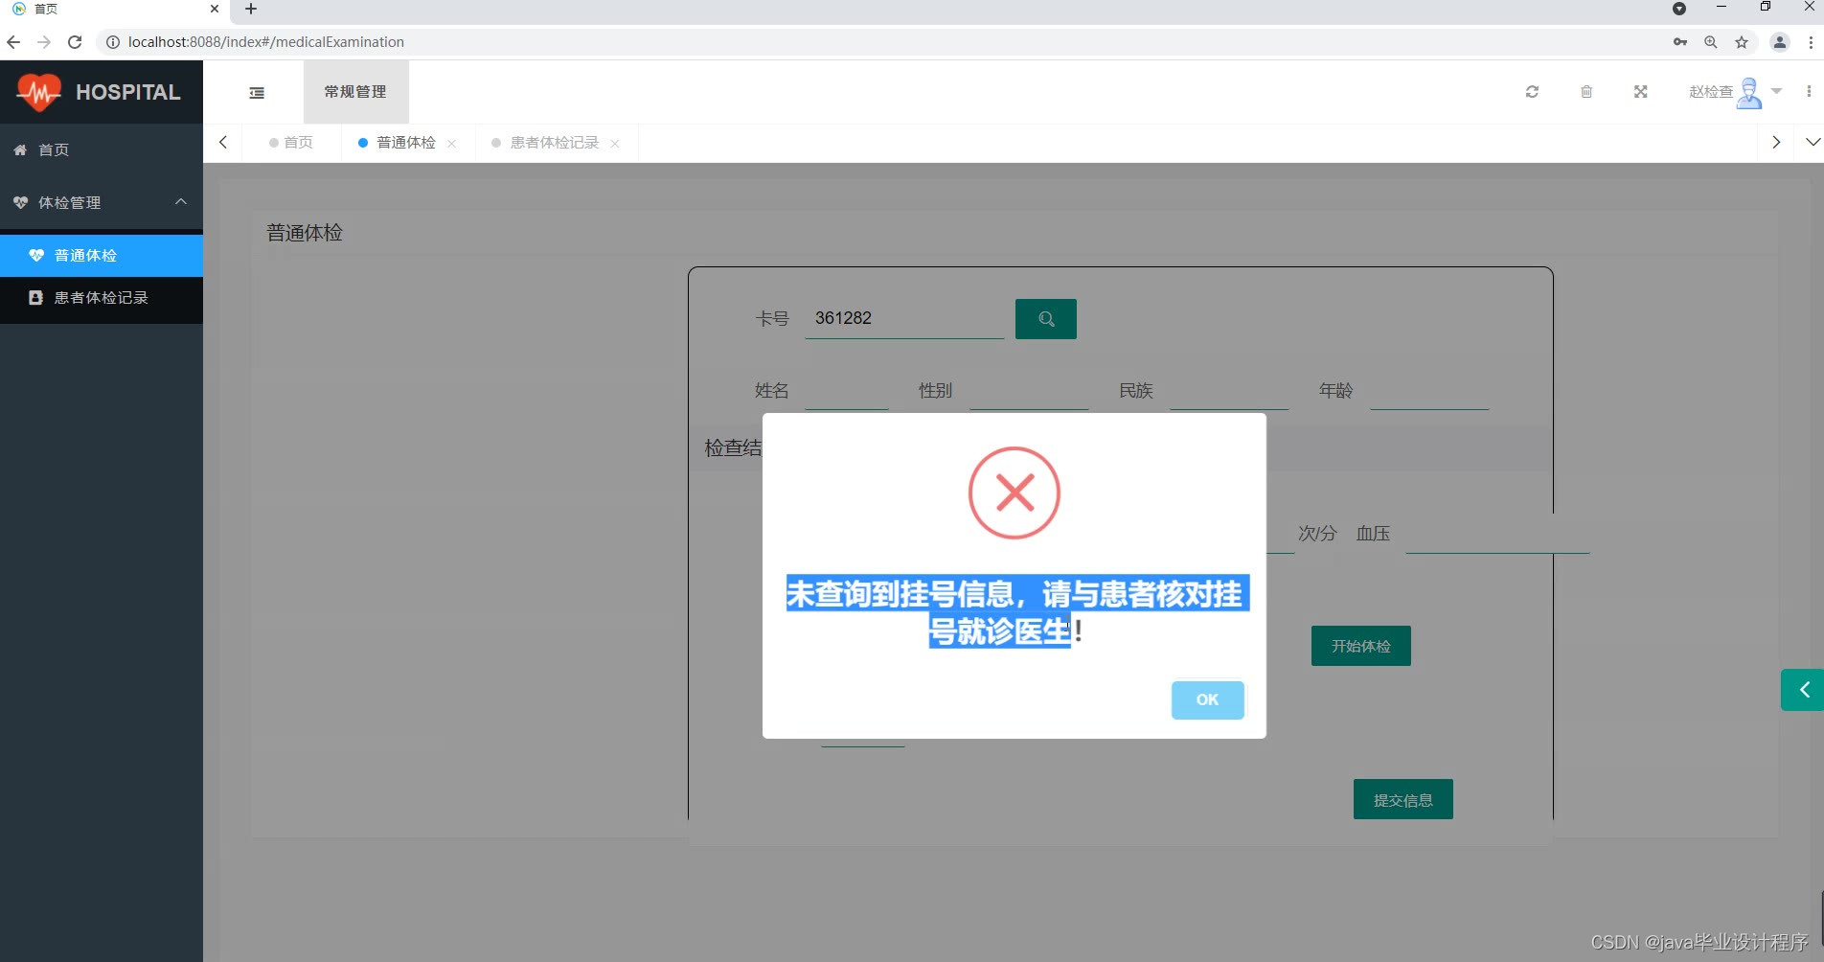
Task: Click the card number search icon button
Action: click(x=1045, y=319)
